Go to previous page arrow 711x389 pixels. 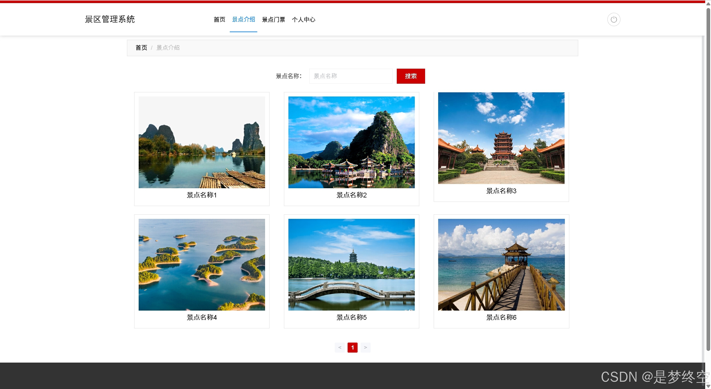340,347
